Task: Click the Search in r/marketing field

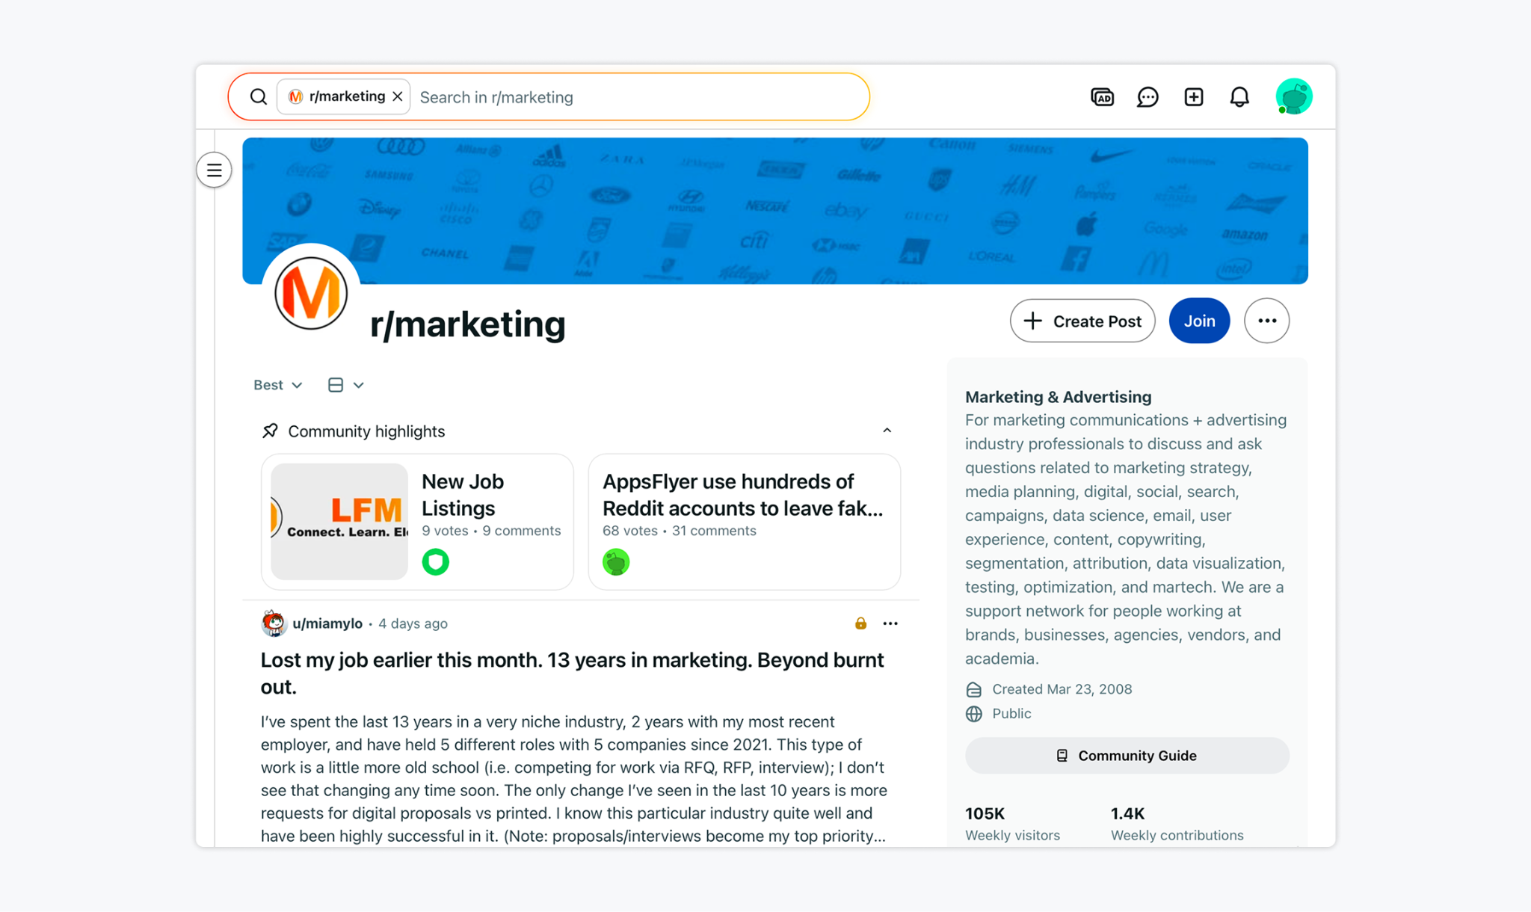Action: (635, 97)
